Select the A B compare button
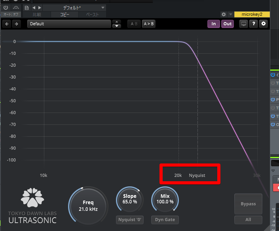279x231 pixels. tap(133, 24)
